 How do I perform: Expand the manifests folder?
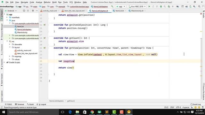coord(7,17)
